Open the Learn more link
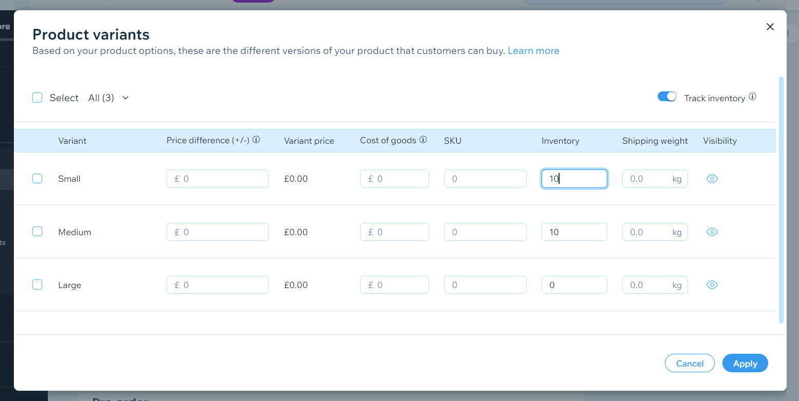This screenshot has height=401, width=799. 533,50
